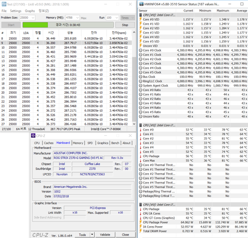Click the LinX results scroll up arrow
Screen dimensions: 248x238
click(x=134, y=32)
